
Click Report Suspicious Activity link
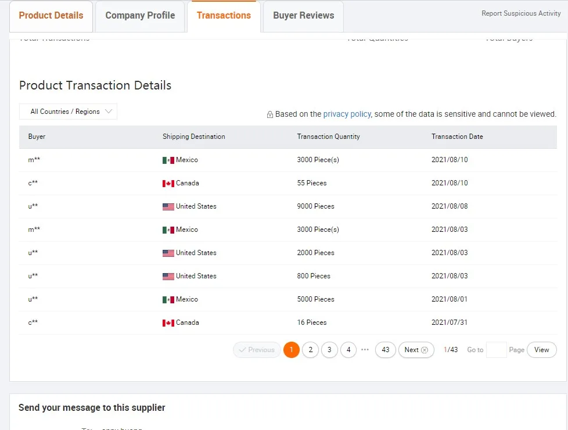click(x=521, y=13)
